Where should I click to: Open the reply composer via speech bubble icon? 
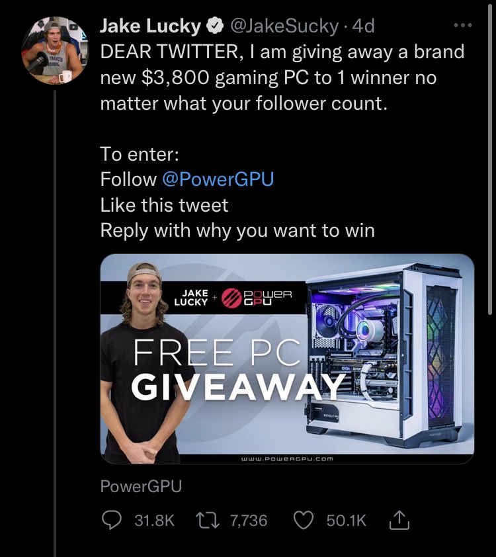[111, 521]
